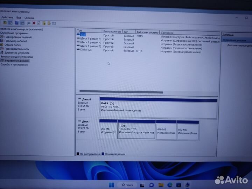
Task: Select the (C:) 117,54 ГБ NTFS partition block
Action: pyautogui.click(x=136, y=129)
